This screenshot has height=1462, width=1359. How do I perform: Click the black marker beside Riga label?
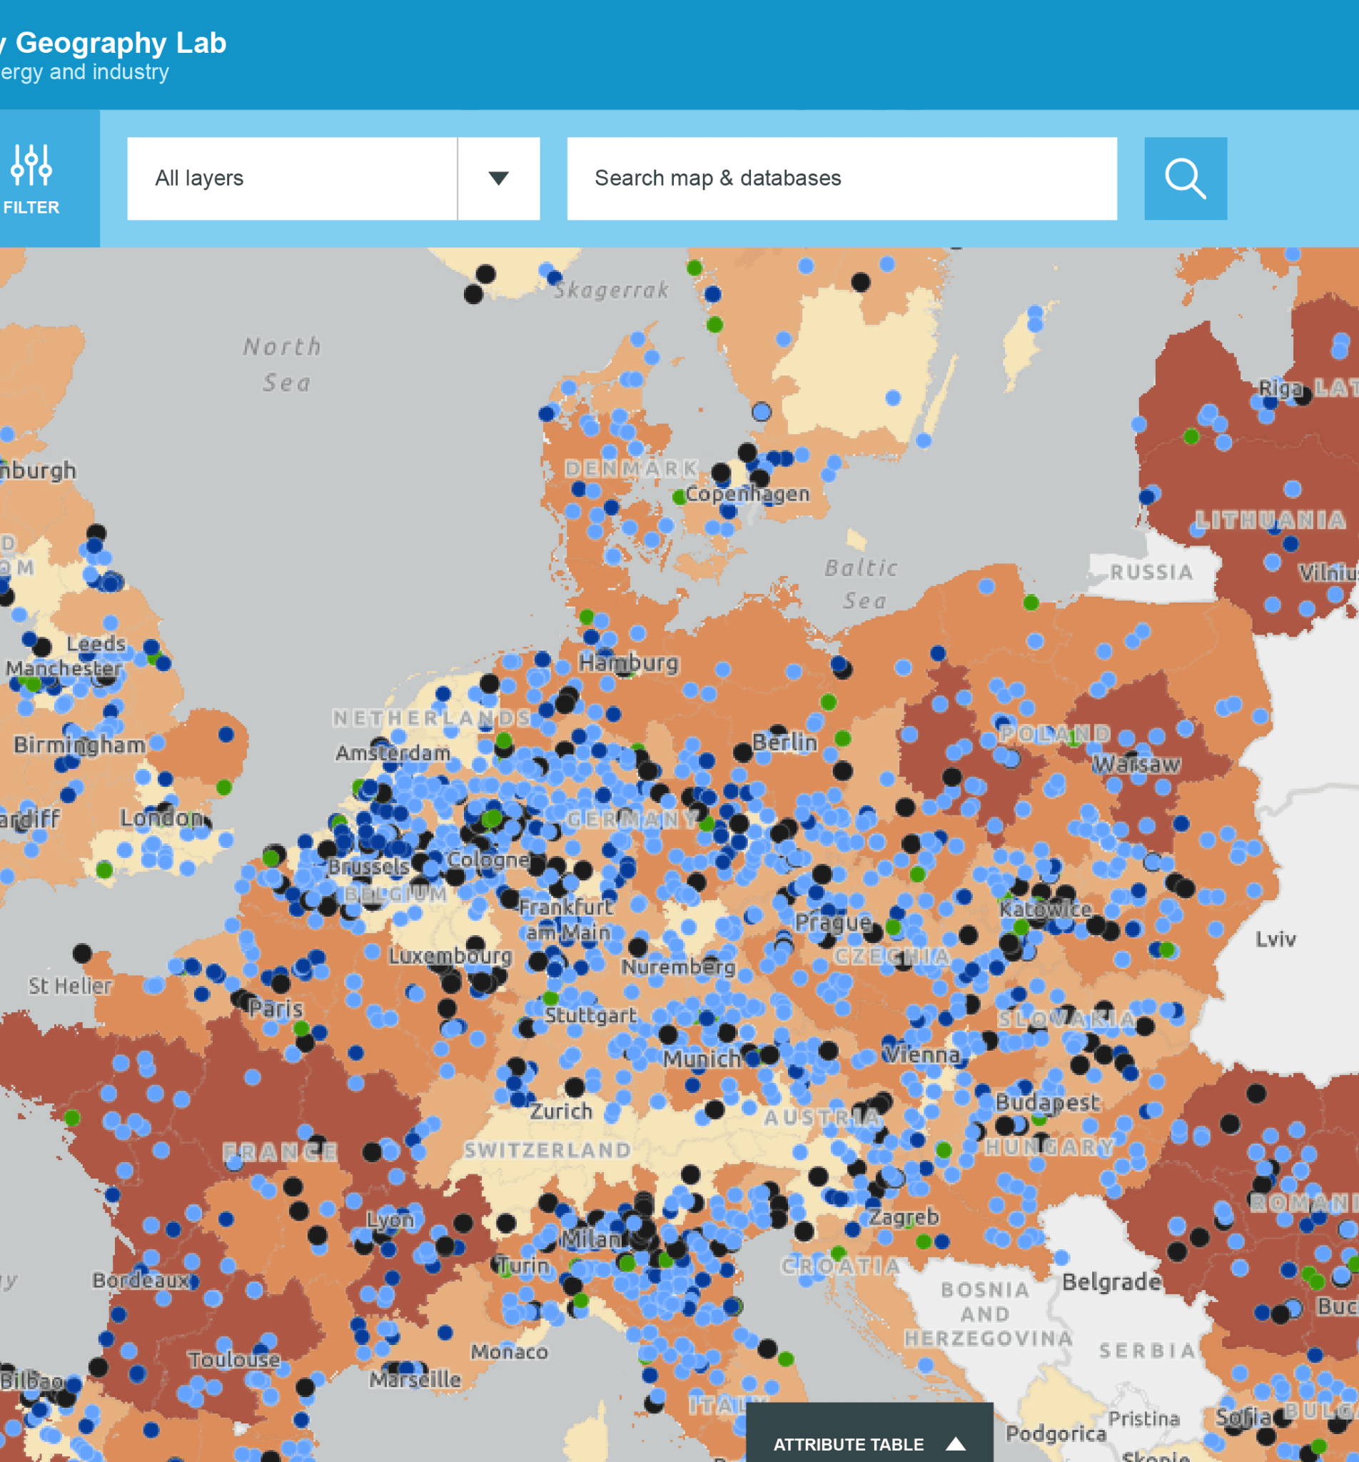1303,396
